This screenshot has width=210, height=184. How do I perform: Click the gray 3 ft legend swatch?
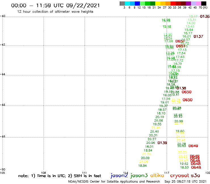point(122,3)
